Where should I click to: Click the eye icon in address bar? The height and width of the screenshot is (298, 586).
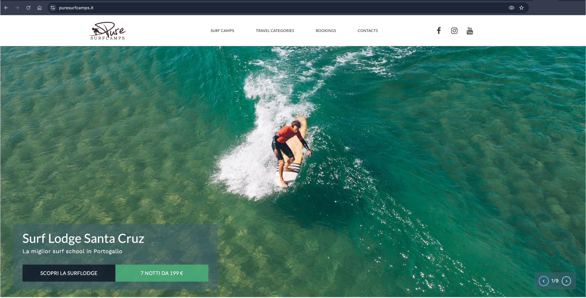tap(511, 8)
